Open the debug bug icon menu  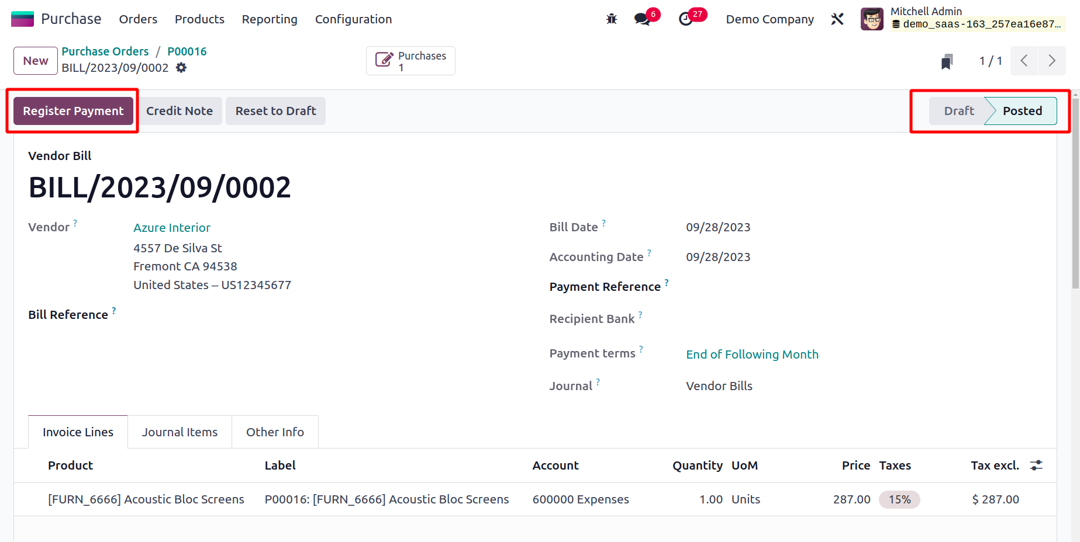coord(612,19)
